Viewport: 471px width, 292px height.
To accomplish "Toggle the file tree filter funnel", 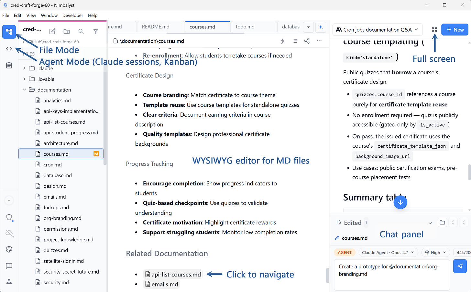I will [96, 31].
